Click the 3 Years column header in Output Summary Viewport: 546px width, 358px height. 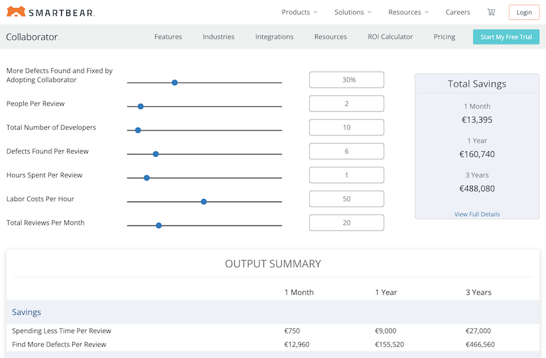coord(478,292)
